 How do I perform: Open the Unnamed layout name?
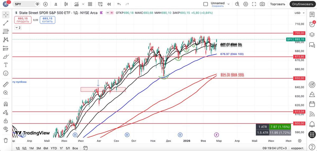pyautogui.click(x=218, y=3)
